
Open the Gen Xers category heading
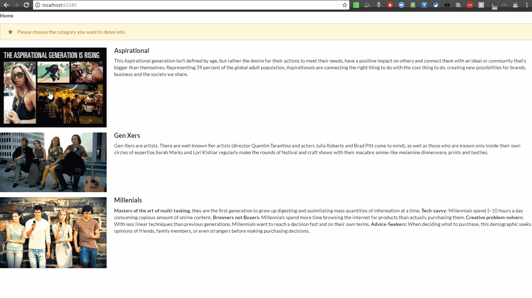pos(127,136)
